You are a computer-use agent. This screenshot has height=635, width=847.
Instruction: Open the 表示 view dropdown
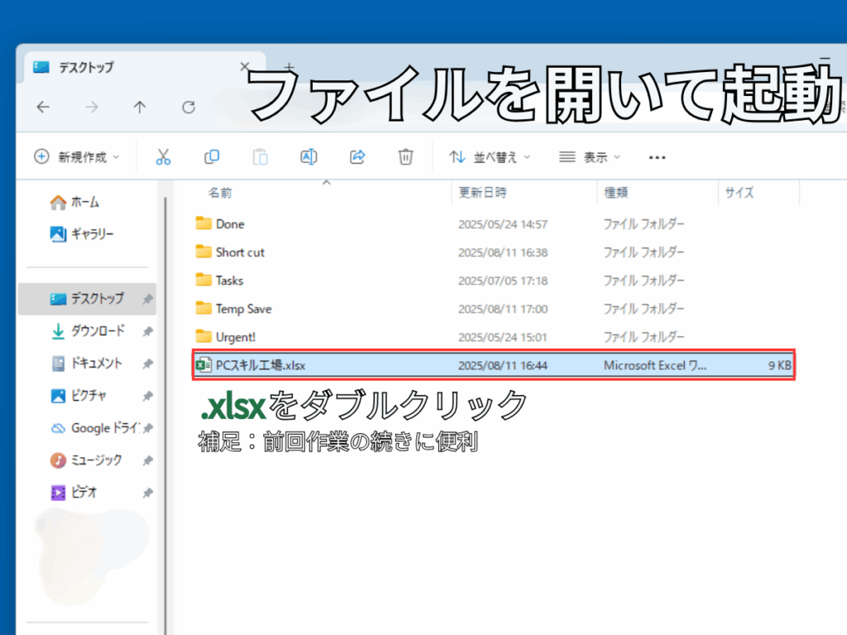589,157
